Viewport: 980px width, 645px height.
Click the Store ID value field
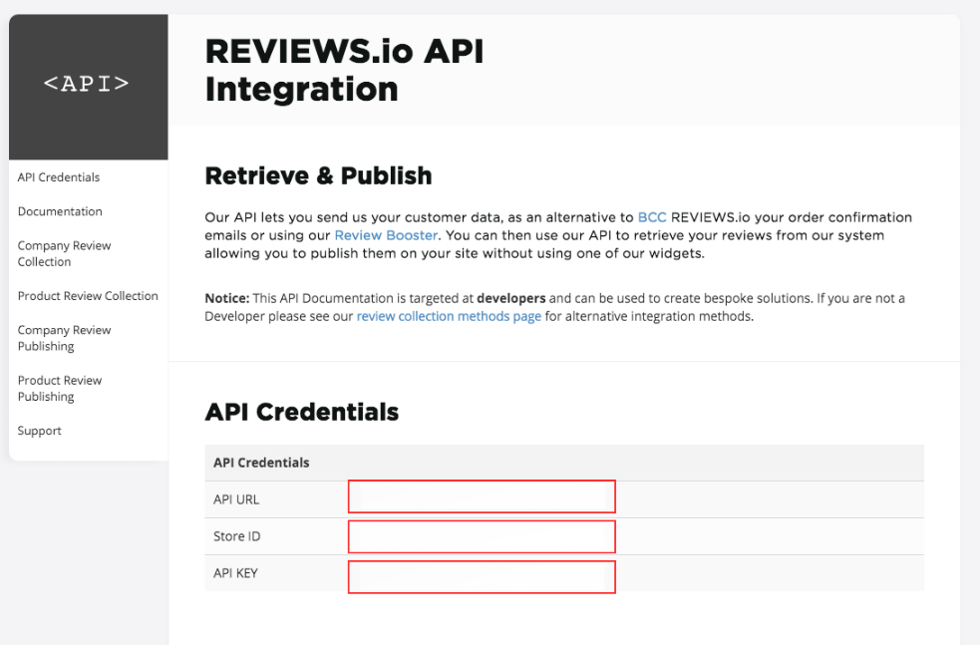click(x=482, y=536)
